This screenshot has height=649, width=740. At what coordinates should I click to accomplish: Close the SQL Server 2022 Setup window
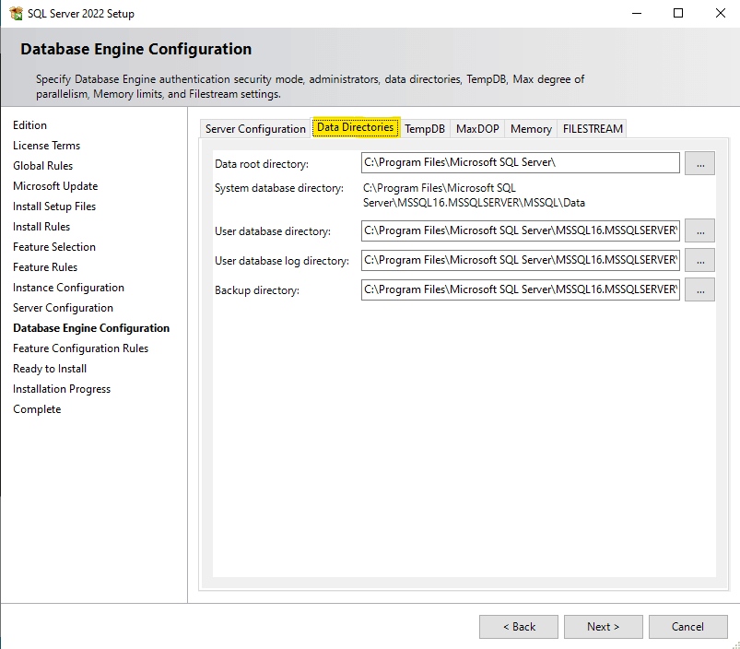click(720, 13)
